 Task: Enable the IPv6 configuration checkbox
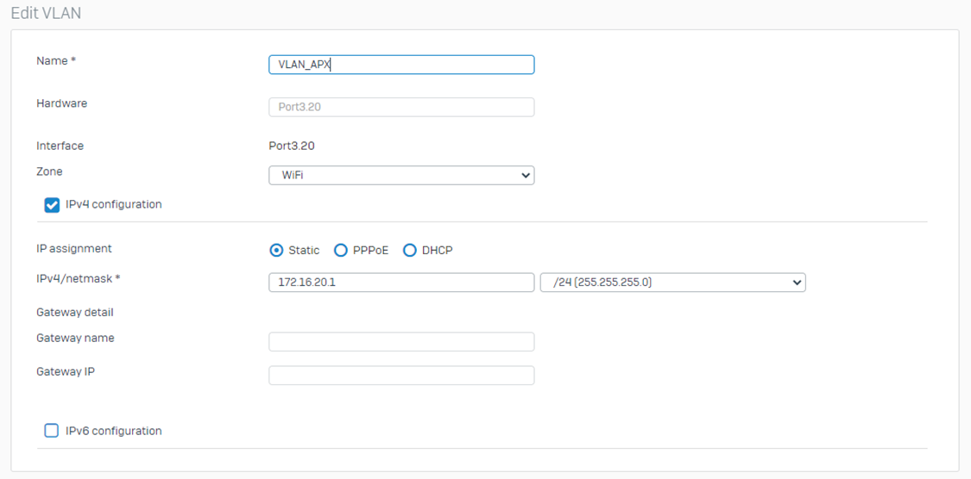[52, 431]
